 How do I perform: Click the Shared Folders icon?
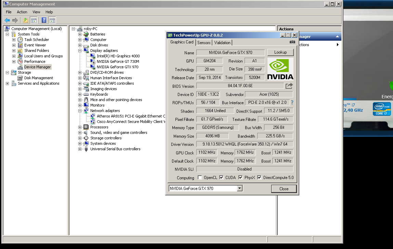pos(20,51)
